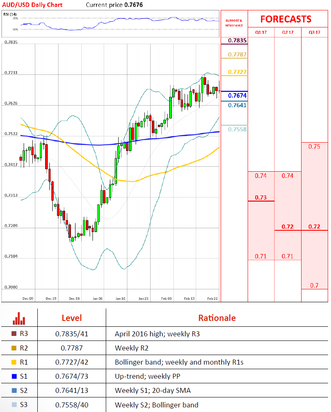
Task: Click the 0.7000 price axis label
Action: (11, 287)
